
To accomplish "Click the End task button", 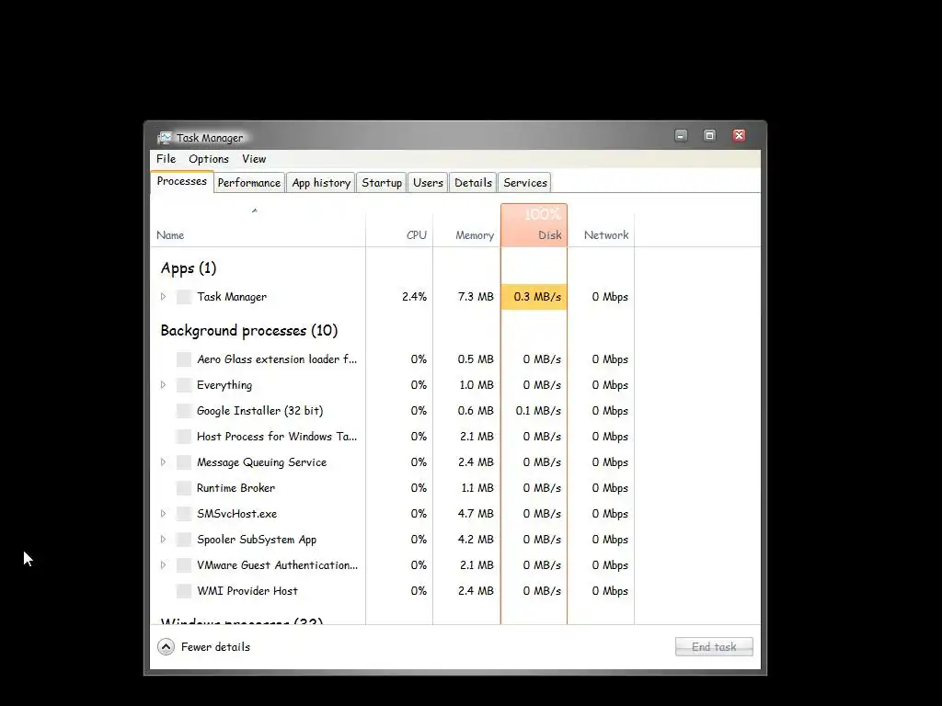I will click(x=714, y=646).
